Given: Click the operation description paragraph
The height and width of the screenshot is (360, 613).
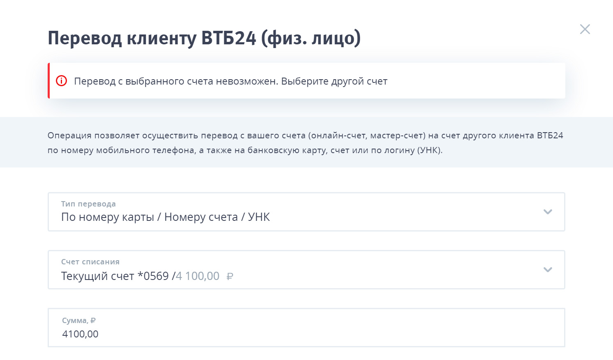Looking at the screenshot, I should pos(305,142).
